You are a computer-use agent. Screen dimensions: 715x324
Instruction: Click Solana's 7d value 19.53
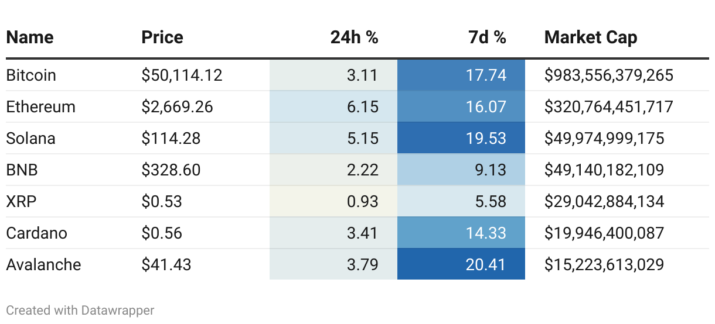coord(486,139)
